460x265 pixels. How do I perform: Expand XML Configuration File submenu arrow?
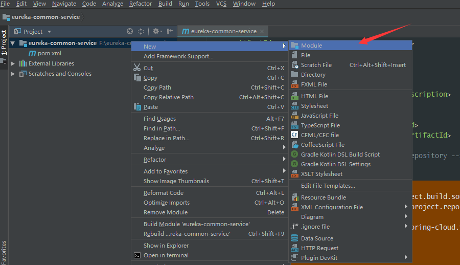406,207
